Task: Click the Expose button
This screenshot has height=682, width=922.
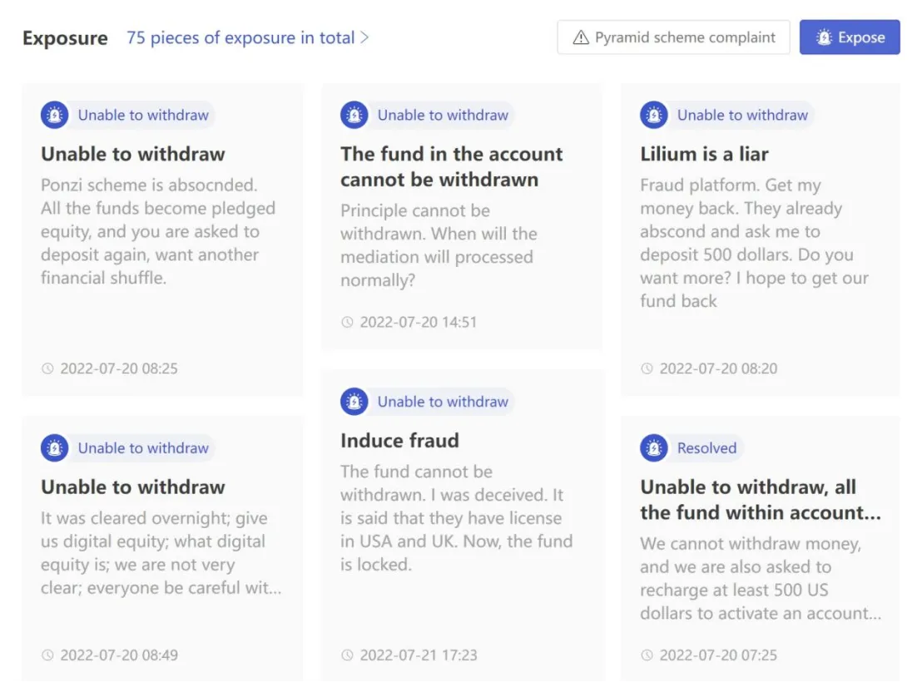Action: [x=849, y=37]
